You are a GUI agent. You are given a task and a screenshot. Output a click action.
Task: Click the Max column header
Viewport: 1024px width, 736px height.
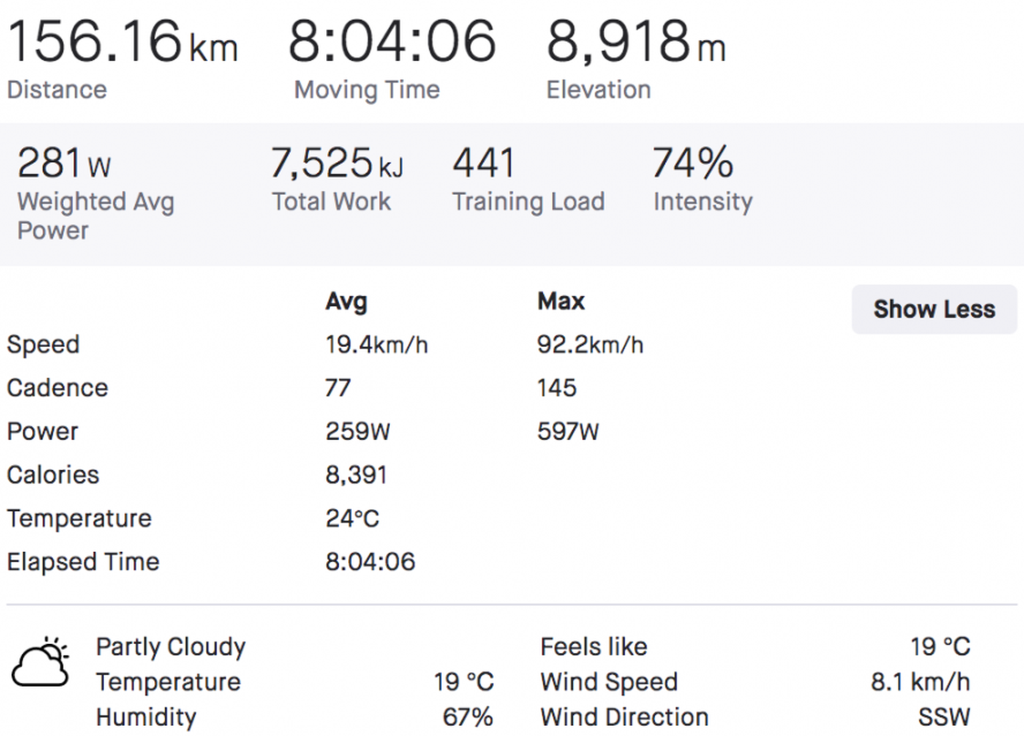click(561, 301)
